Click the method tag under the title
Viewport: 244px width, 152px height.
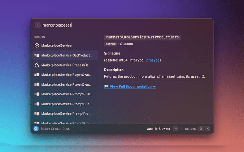110,44
